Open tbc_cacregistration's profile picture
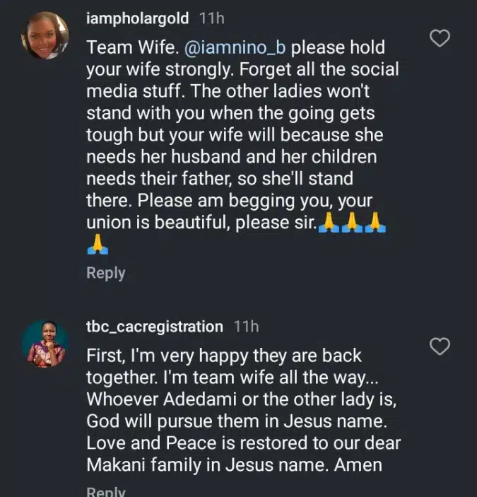 44,344
